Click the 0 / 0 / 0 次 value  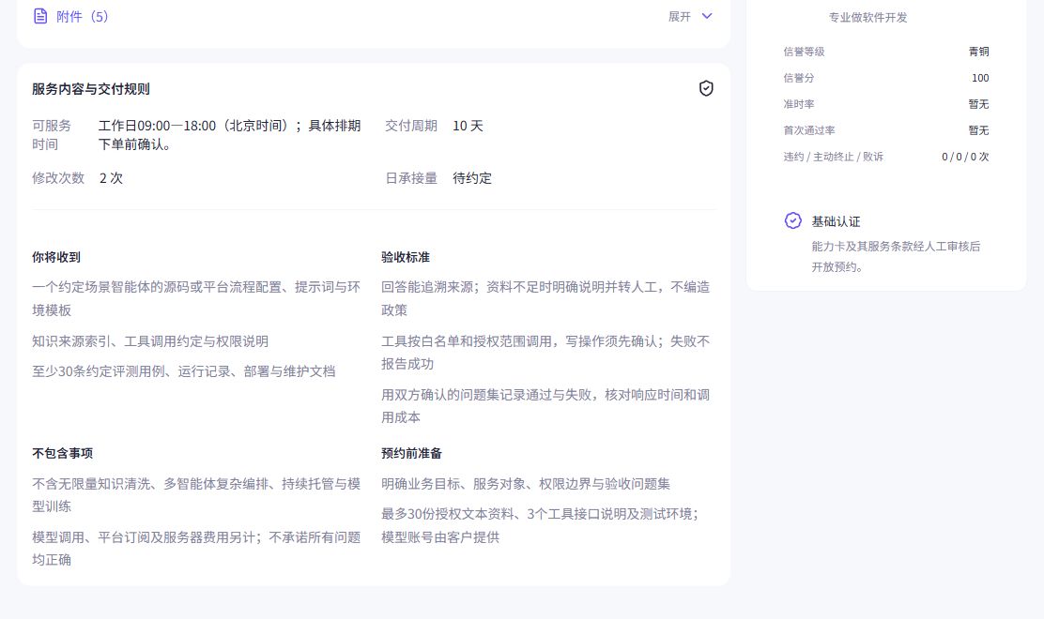pyautogui.click(x=965, y=157)
